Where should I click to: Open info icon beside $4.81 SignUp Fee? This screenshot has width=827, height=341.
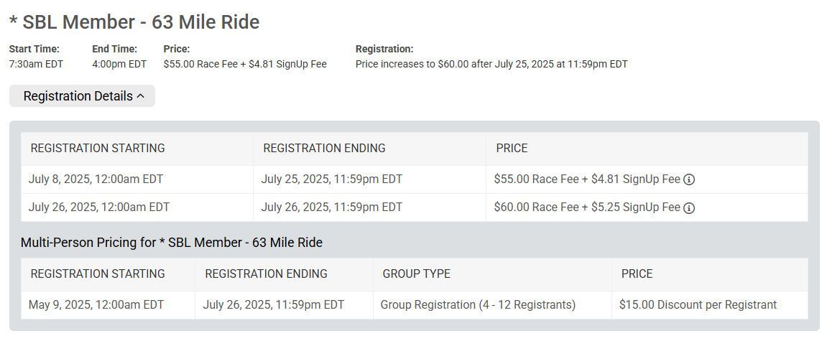tap(689, 179)
